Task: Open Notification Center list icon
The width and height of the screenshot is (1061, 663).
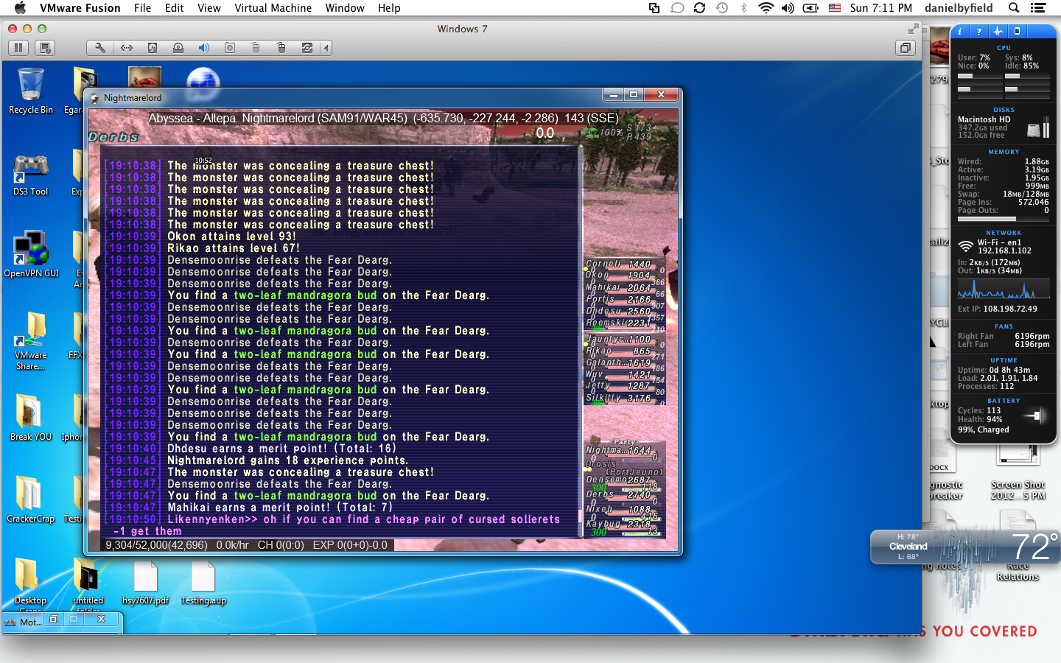Action: (x=1038, y=8)
